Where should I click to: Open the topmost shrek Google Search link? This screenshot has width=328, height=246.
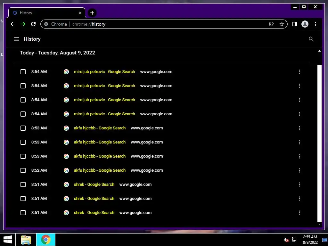point(94,184)
